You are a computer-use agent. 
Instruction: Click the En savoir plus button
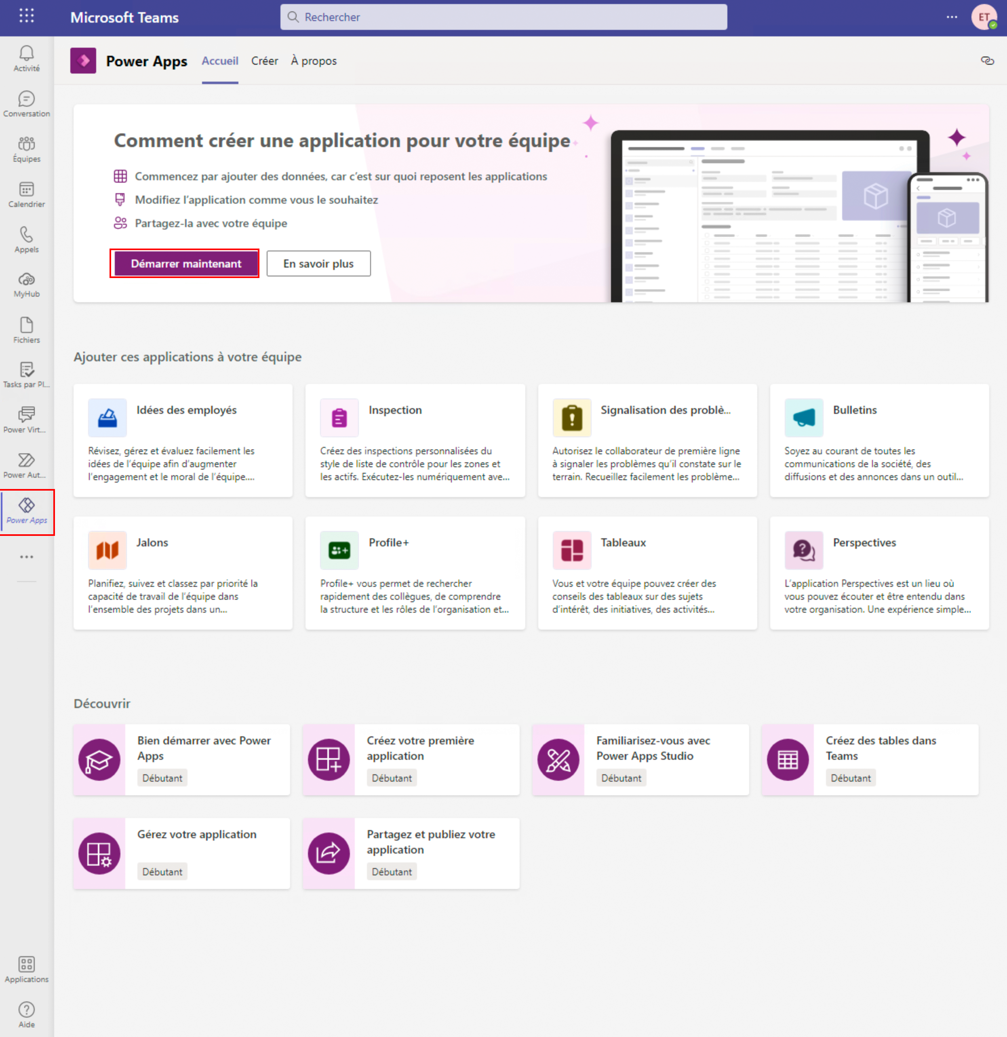pos(318,263)
